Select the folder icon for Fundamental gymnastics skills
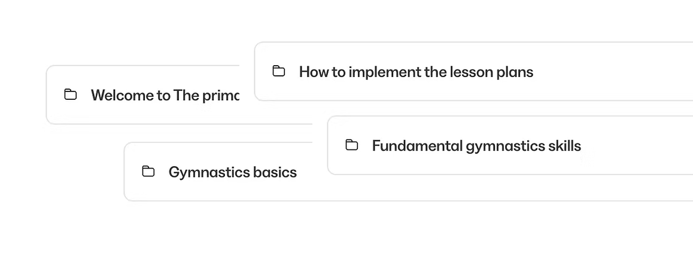 coord(352,145)
